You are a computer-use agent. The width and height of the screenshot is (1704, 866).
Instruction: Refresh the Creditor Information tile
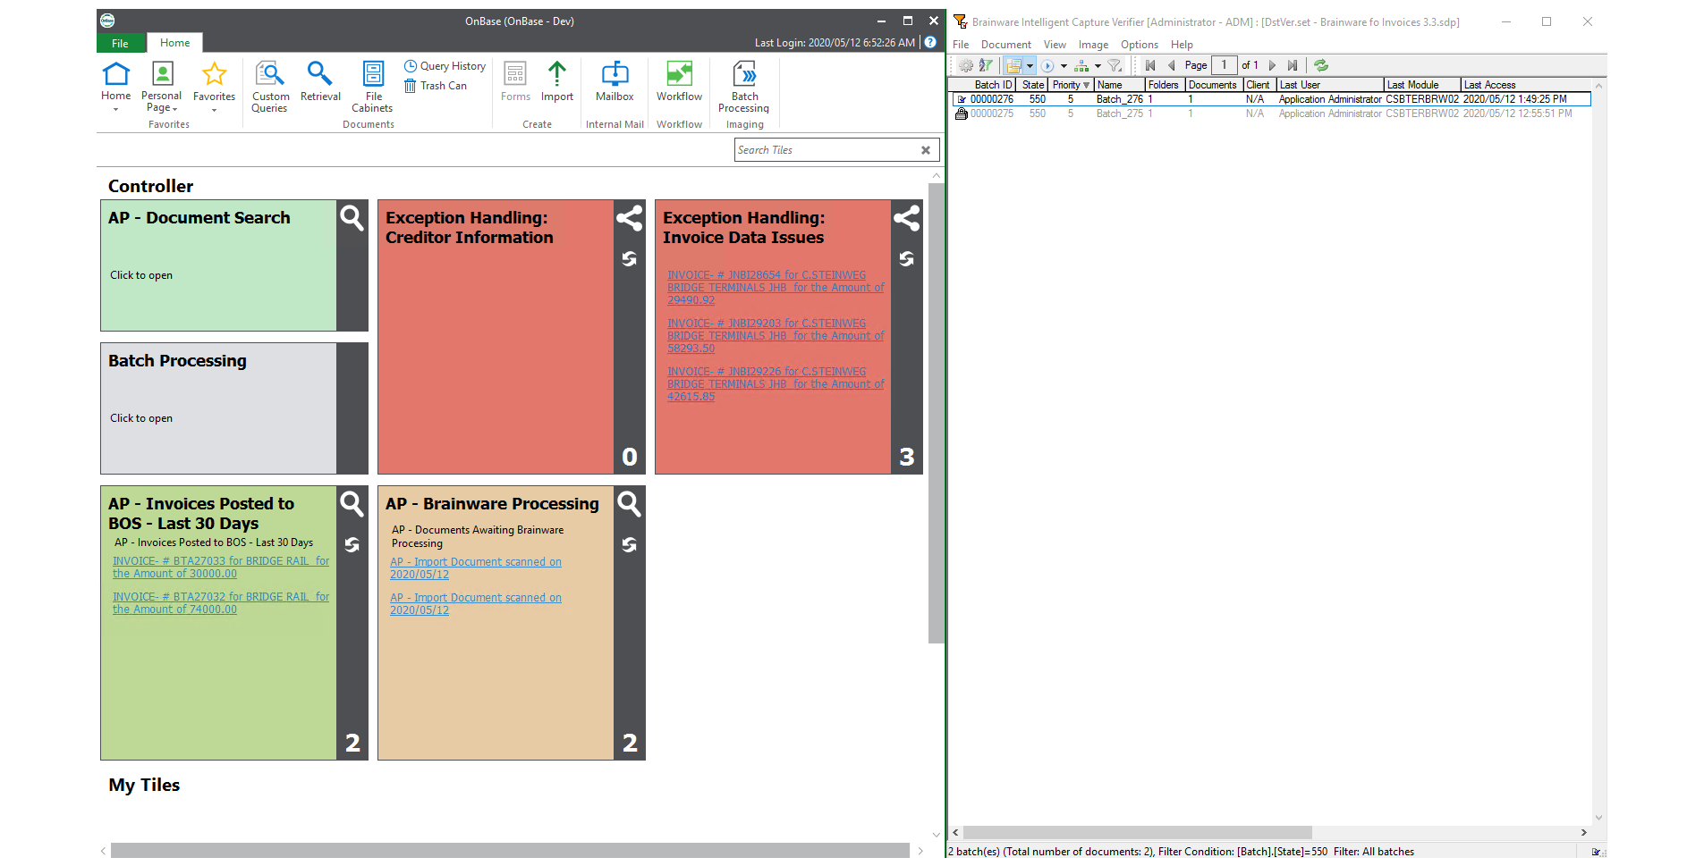click(x=630, y=259)
